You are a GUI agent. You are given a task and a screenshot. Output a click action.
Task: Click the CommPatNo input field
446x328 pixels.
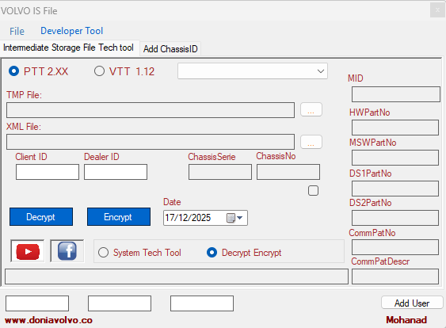pyautogui.click(x=395, y=247)
